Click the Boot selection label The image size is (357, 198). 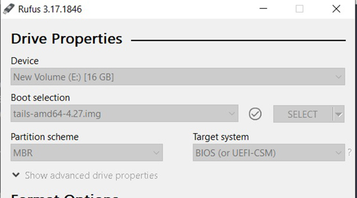pyautogui.click(x=40, y=98)
